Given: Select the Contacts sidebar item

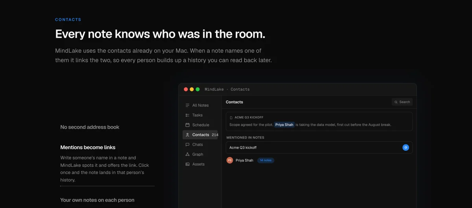Looking at the screenshot, I should tap(200, 135).
